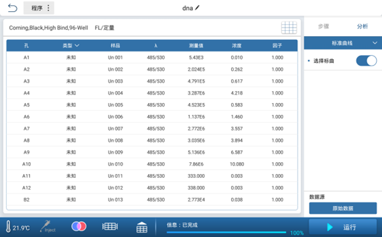Click the 100% progress bar
The image size is (382, 237).
pyautogui.click(x=226, y=232)
